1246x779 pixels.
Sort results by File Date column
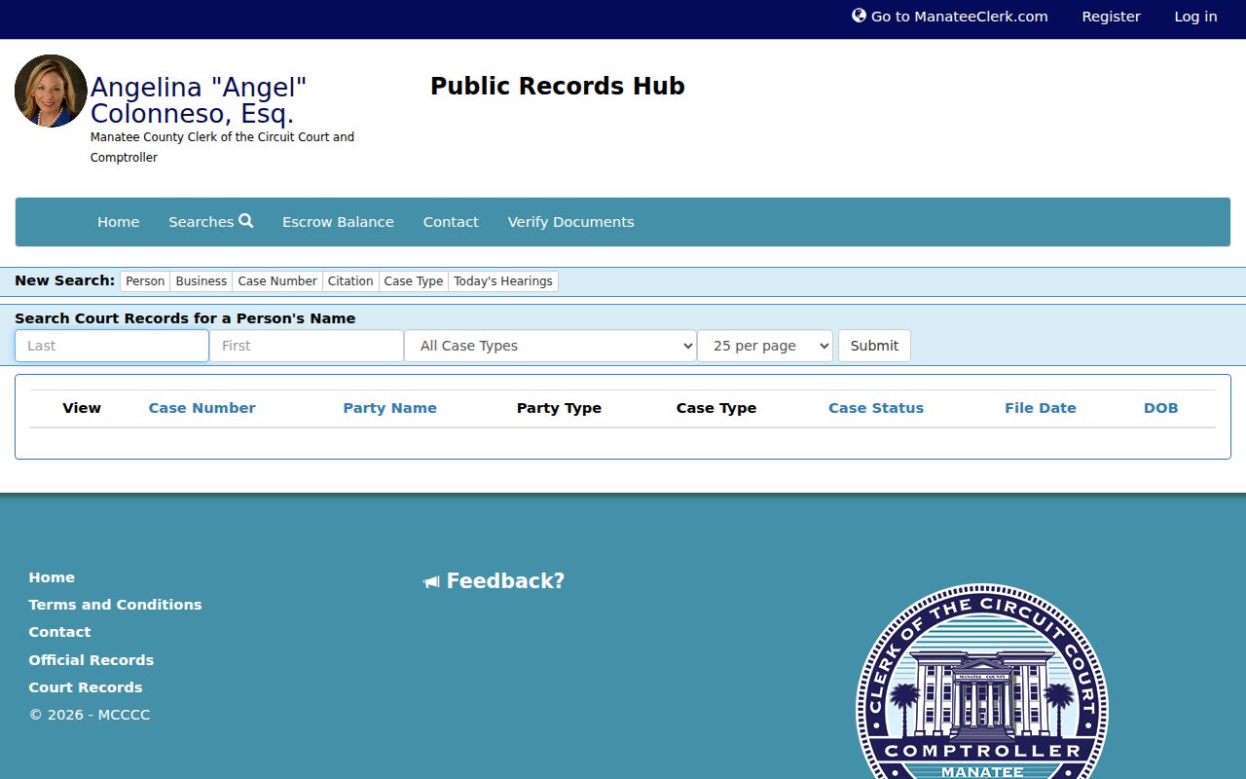[1041, 408]
